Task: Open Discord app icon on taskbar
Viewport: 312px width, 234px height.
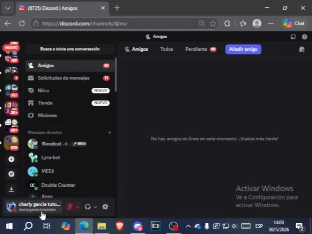Action: 137,226
